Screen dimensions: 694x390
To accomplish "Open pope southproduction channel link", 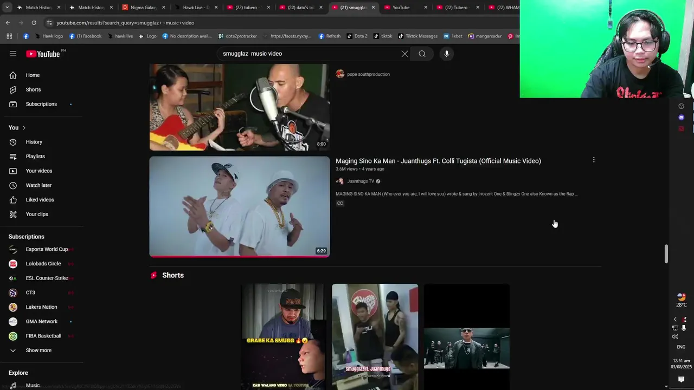I will (x=368, y=74).
